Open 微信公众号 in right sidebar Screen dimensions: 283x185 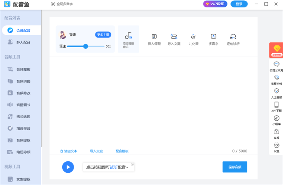point(277,64)
